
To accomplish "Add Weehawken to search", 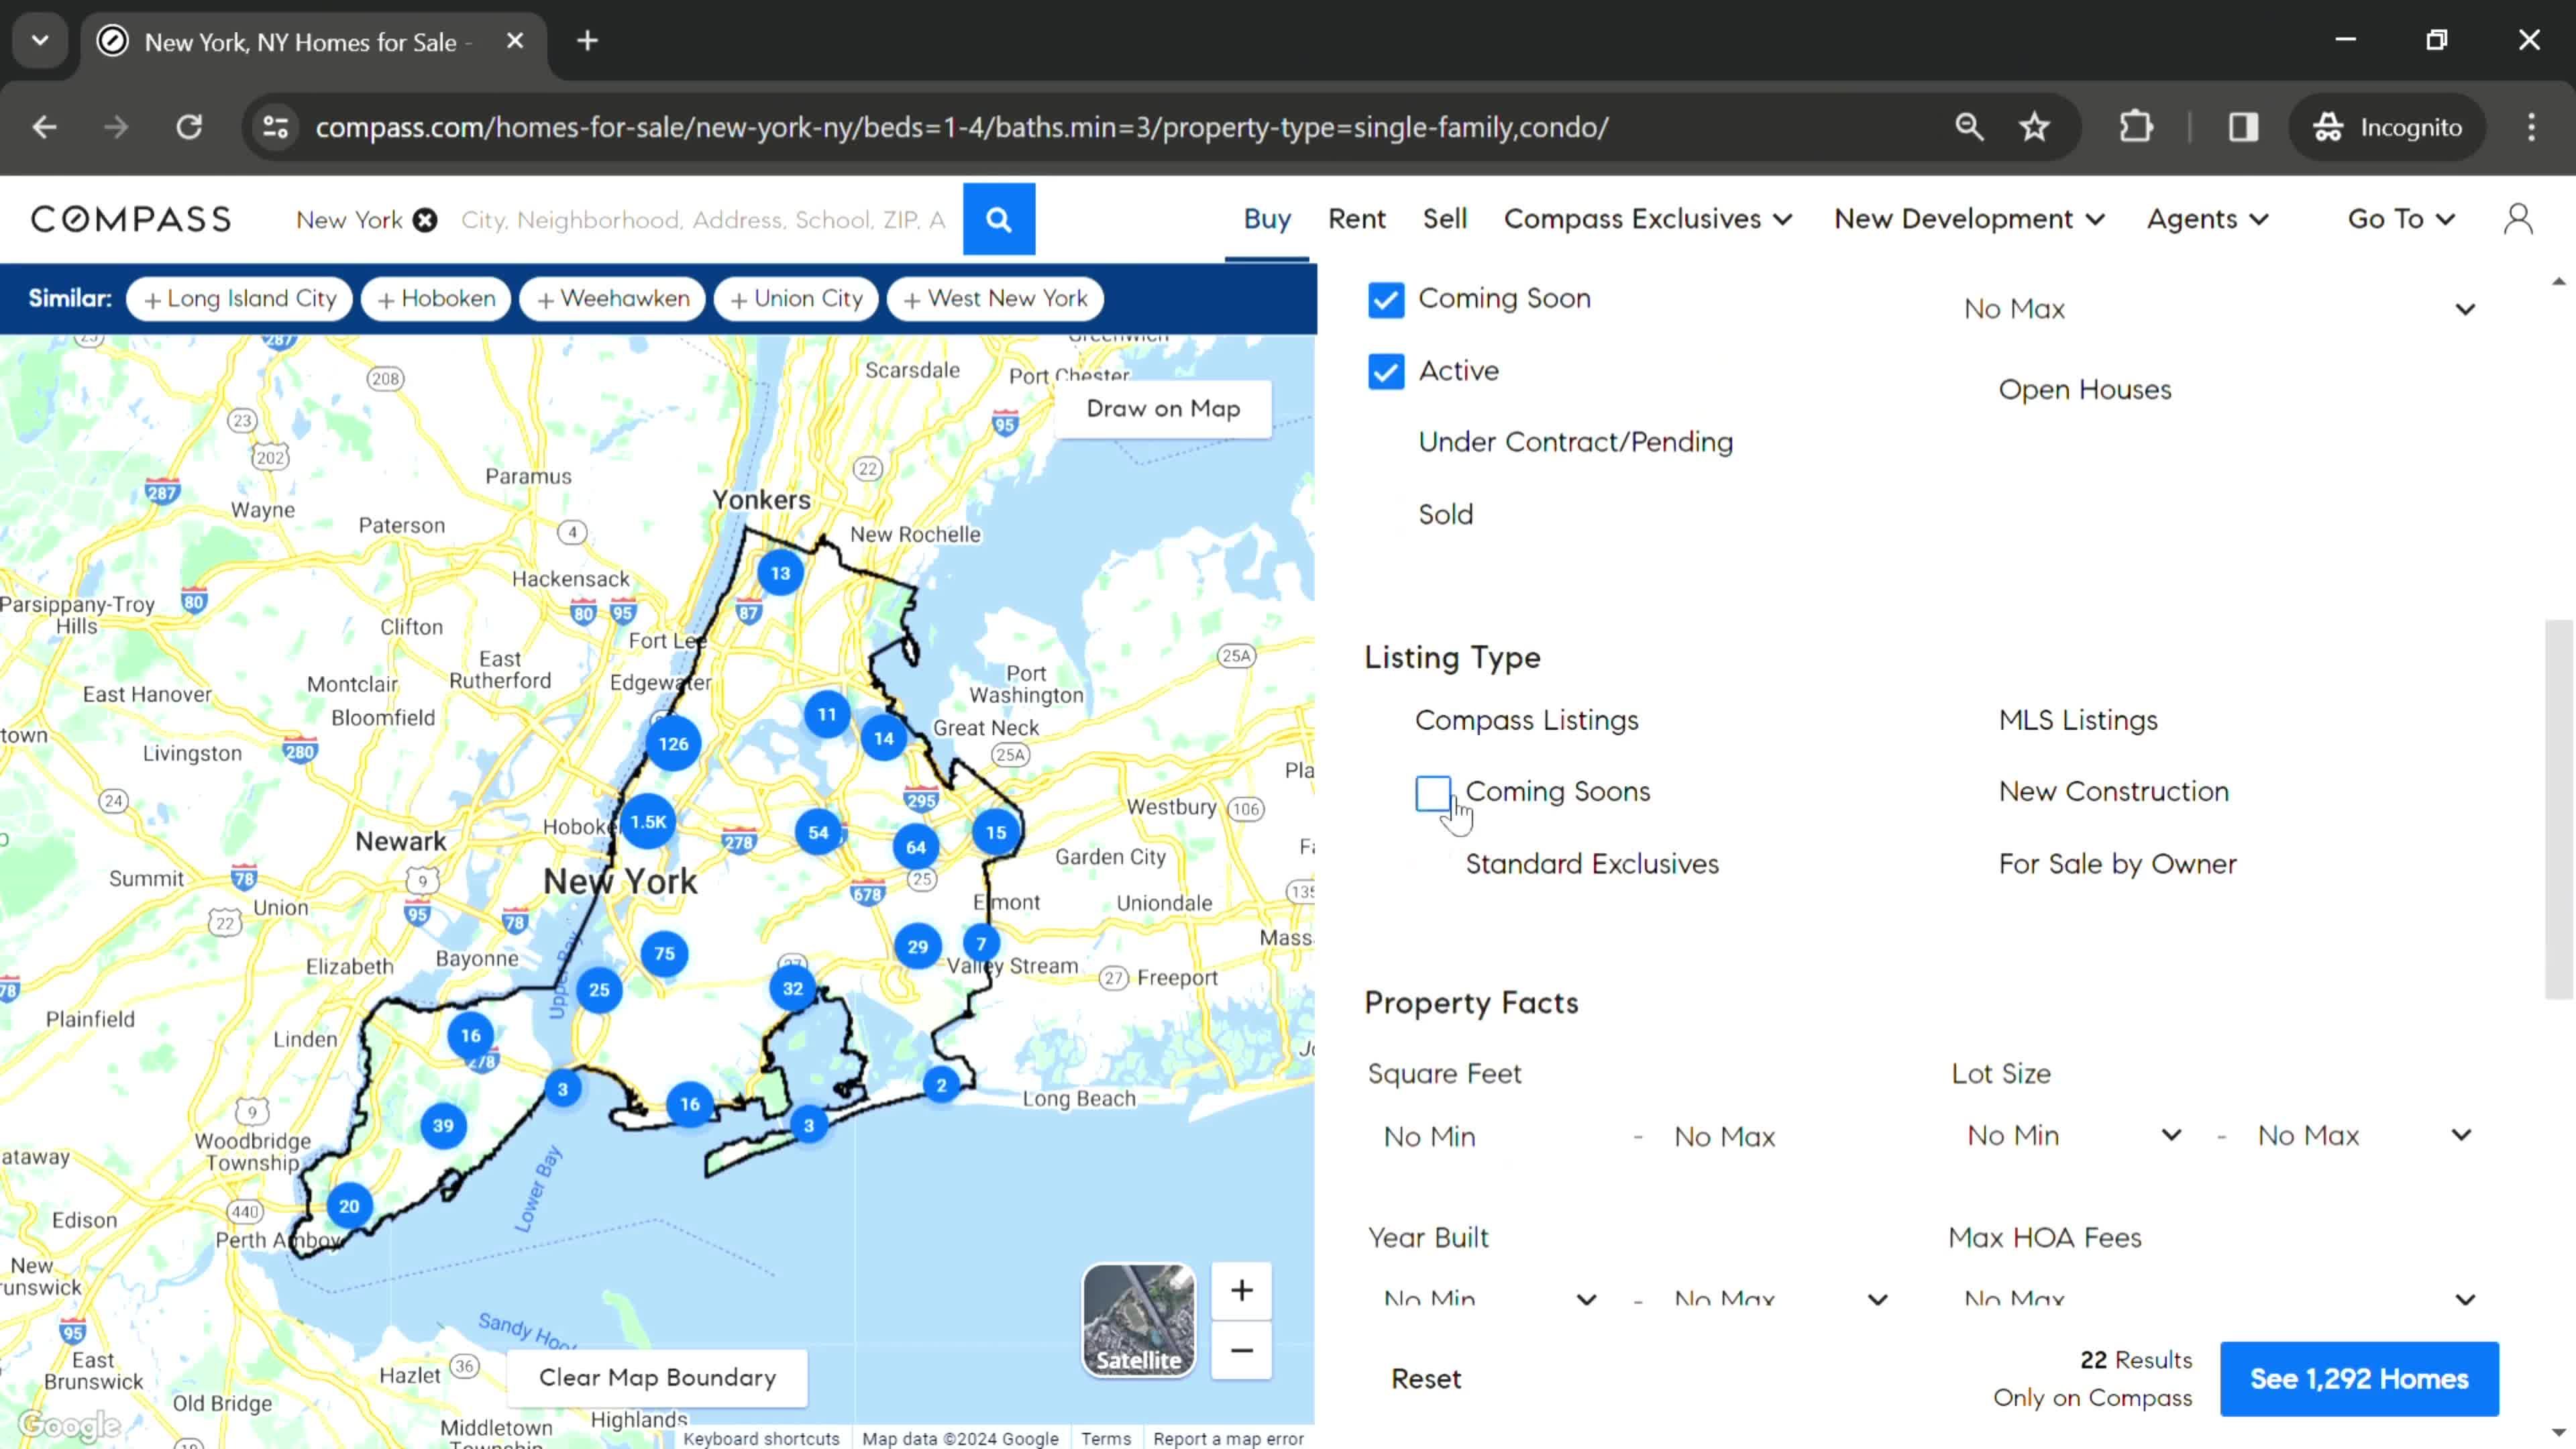I will (x=612, y=299).
